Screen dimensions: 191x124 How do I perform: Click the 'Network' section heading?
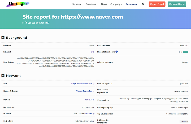click(13, 76)
